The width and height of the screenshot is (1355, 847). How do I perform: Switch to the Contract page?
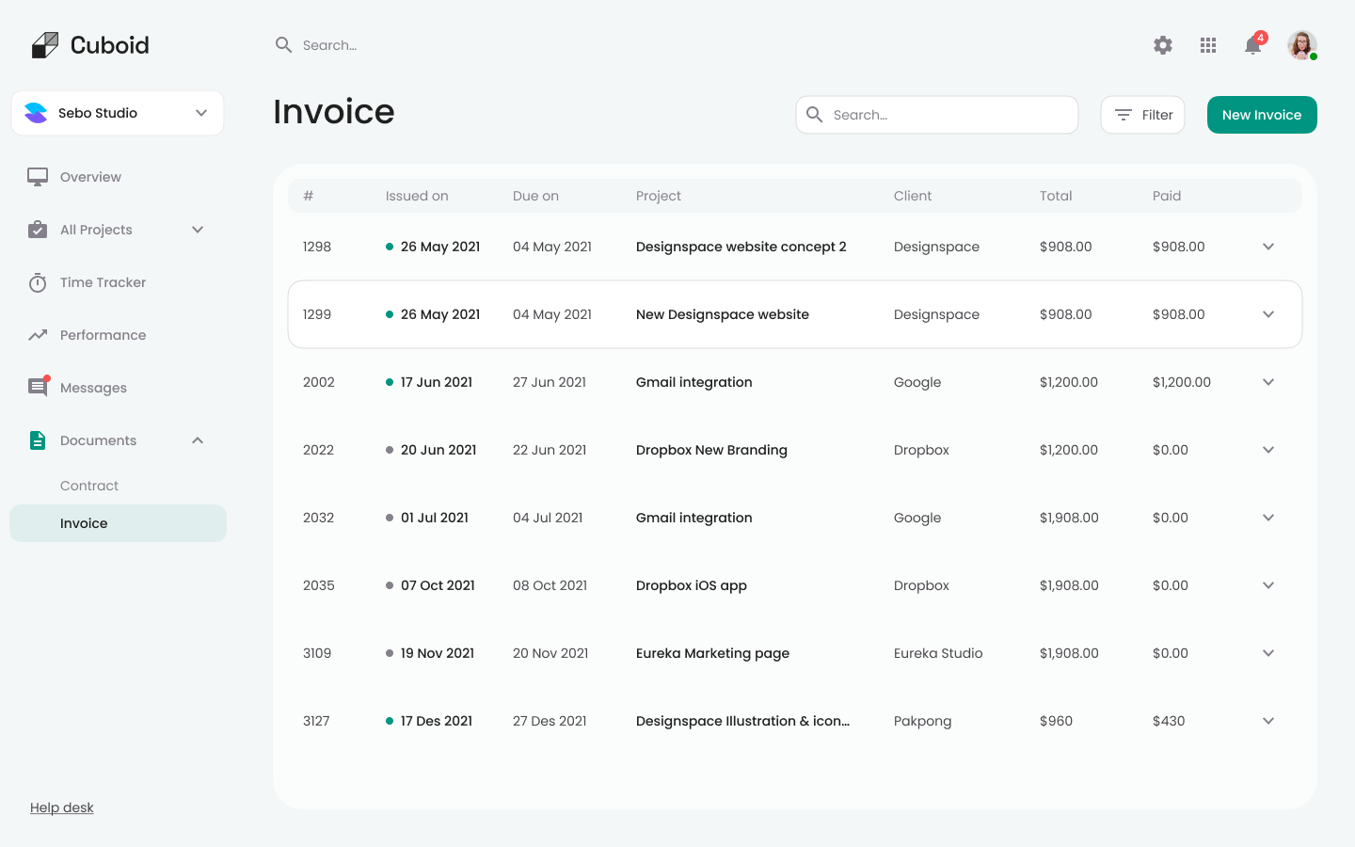(x=88, y=486)
